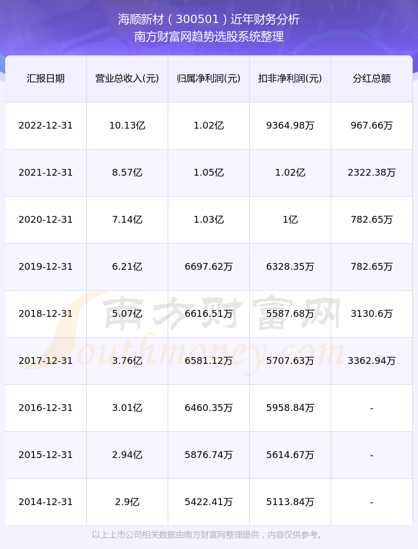Select the 6697.62万 net profit cell
The width and height of the screenshot is (418, 549).
pyautogui.click(x=209, y=267)
